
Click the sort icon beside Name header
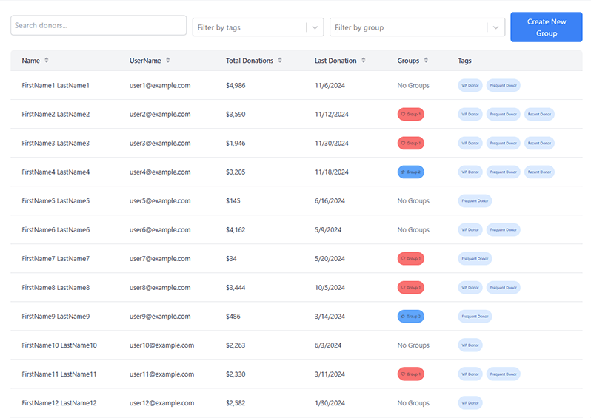[x=47, y=61]
